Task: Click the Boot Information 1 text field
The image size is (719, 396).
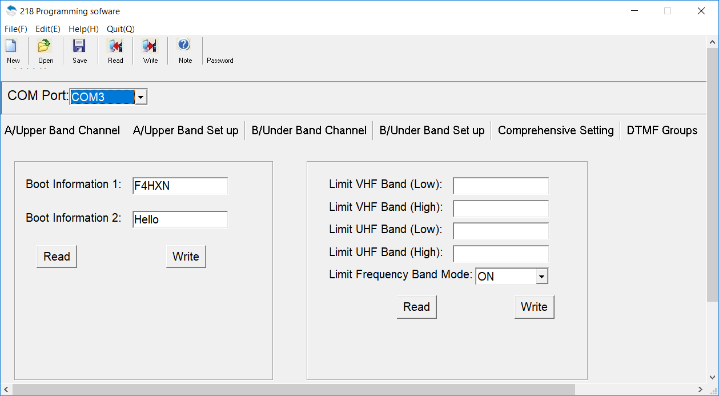Action: pos(180,186)
